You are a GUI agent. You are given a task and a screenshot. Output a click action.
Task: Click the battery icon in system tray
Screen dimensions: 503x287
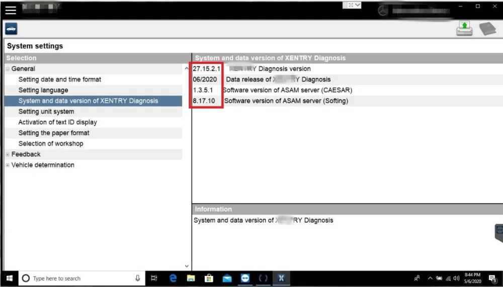tap(439, 278)
